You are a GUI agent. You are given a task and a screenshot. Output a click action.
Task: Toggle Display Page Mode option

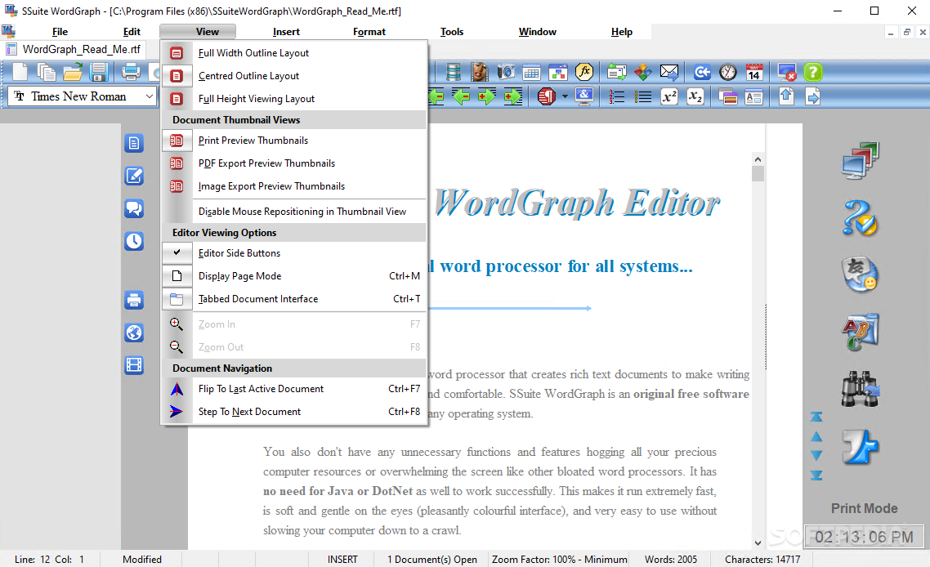coord(294,276)
